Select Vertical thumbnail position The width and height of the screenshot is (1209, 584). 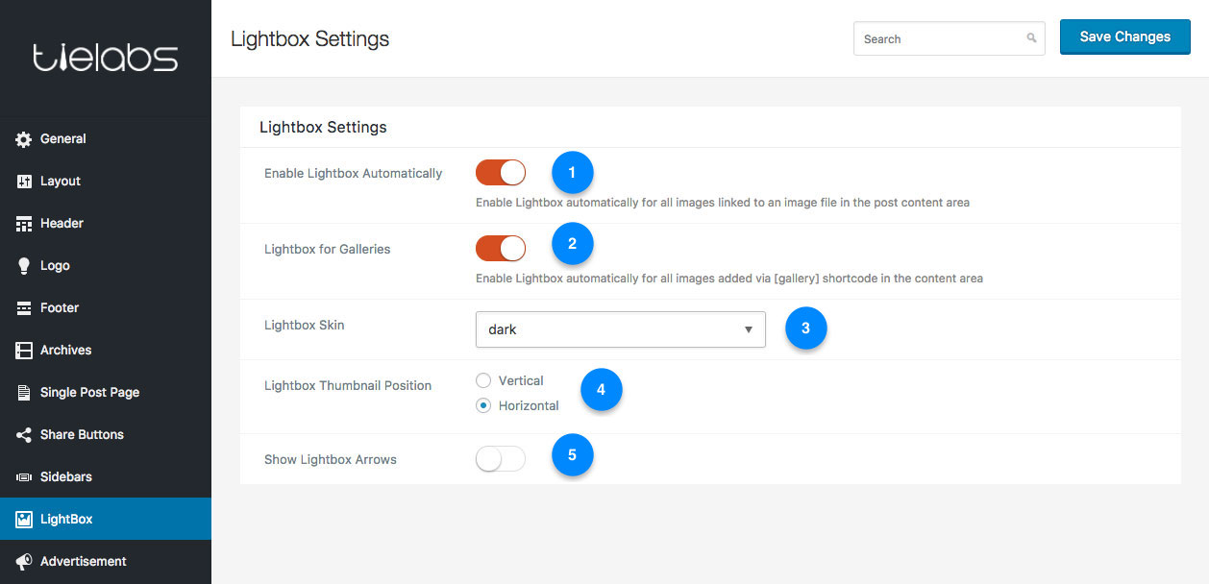click(x=483, y=381)
